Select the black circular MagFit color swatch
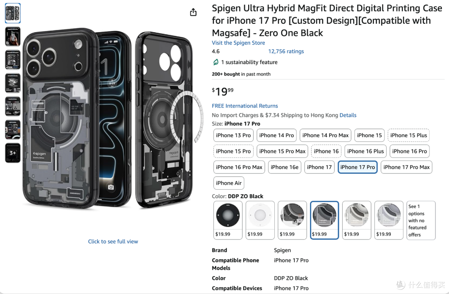 [228, 220]
